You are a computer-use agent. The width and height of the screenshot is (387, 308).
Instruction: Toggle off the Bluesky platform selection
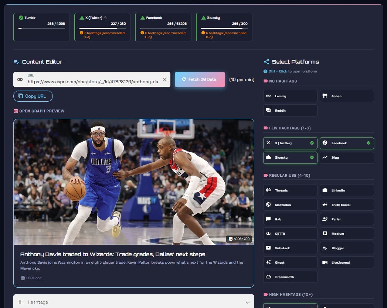coord(311,158)
